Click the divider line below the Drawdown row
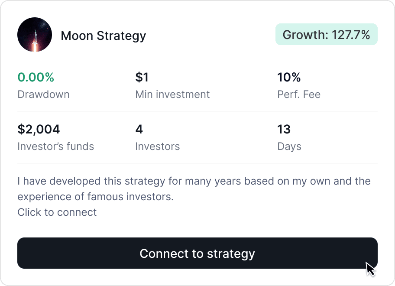The image size is (395, 286). [x=197, y=111]
